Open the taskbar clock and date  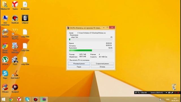175,99
